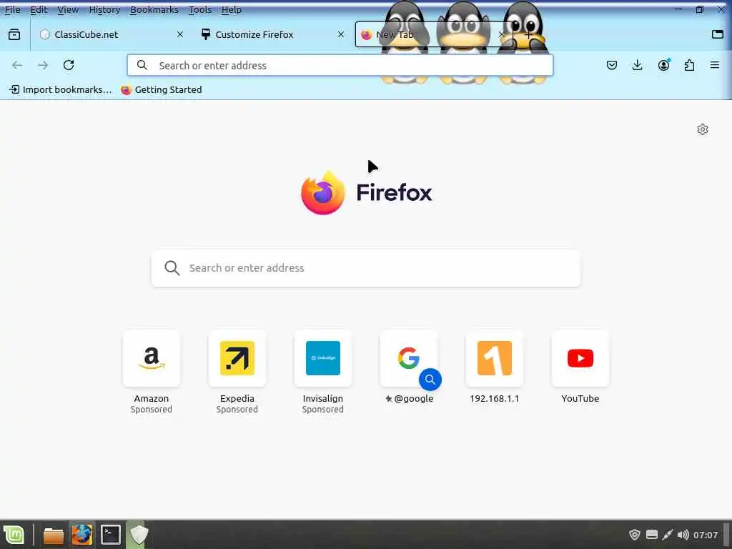Open the Tools menu
Viewport: 732px width, 549px height.
tap(200, 10)
